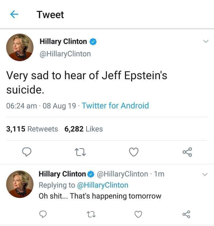214x226 pixels.
Task: Open the main tweet profile picture
Action: coord(20,47)
